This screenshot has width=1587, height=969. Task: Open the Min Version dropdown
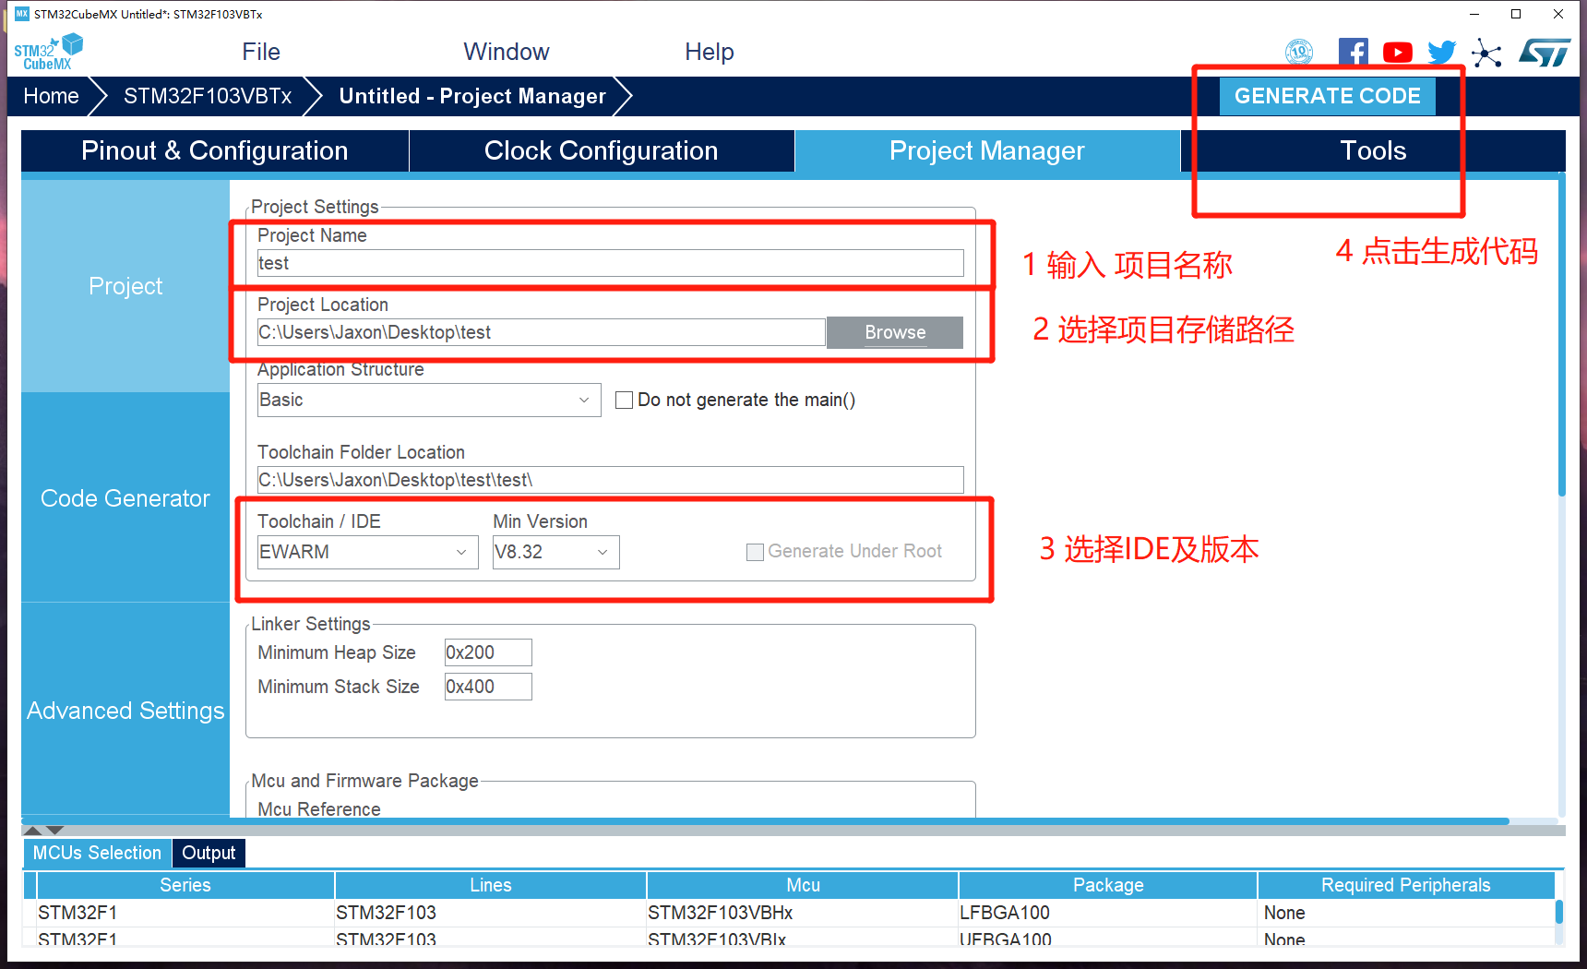tap(555, 552)
